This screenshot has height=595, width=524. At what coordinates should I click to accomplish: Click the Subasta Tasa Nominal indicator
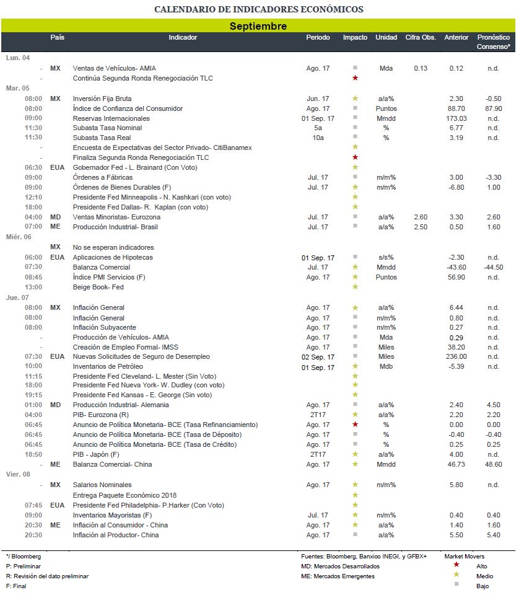(107, 128)
